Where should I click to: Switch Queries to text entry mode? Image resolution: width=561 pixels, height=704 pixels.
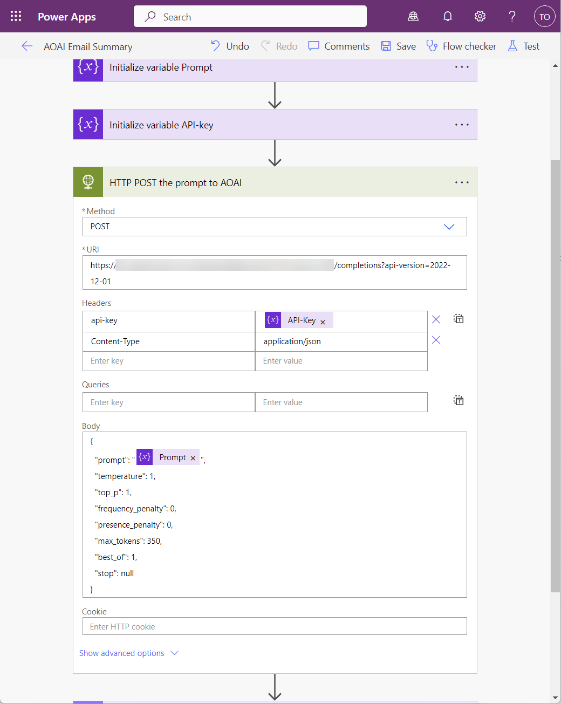point(459,400)
